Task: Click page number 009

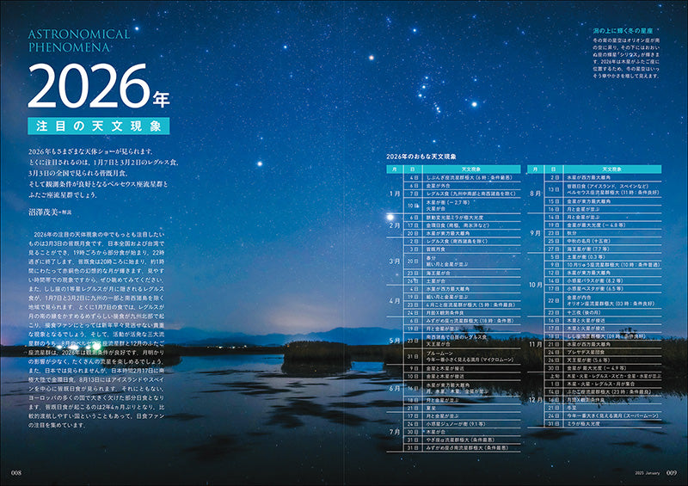Action: pos(672,474)
